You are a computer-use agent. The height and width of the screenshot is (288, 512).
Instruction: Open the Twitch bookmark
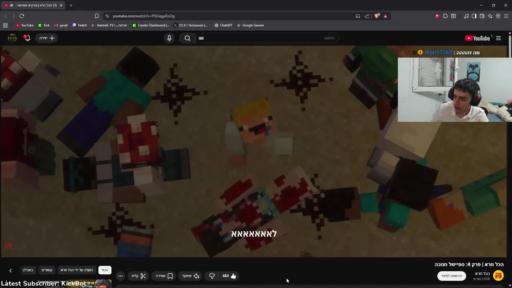point(79,25)
